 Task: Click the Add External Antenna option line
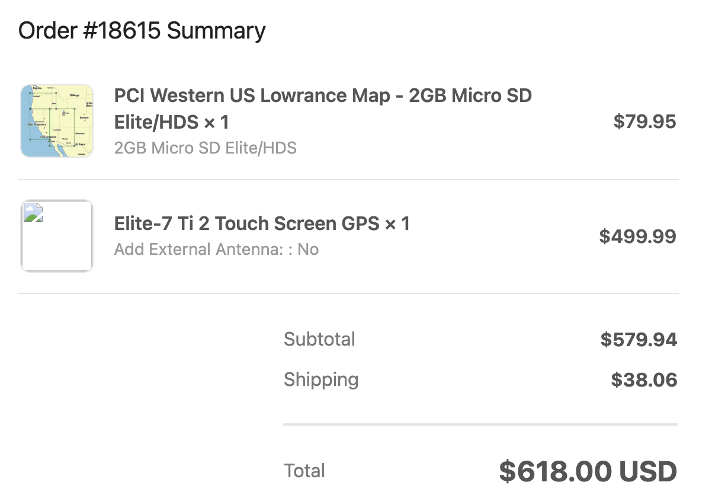tap(216, 250)
